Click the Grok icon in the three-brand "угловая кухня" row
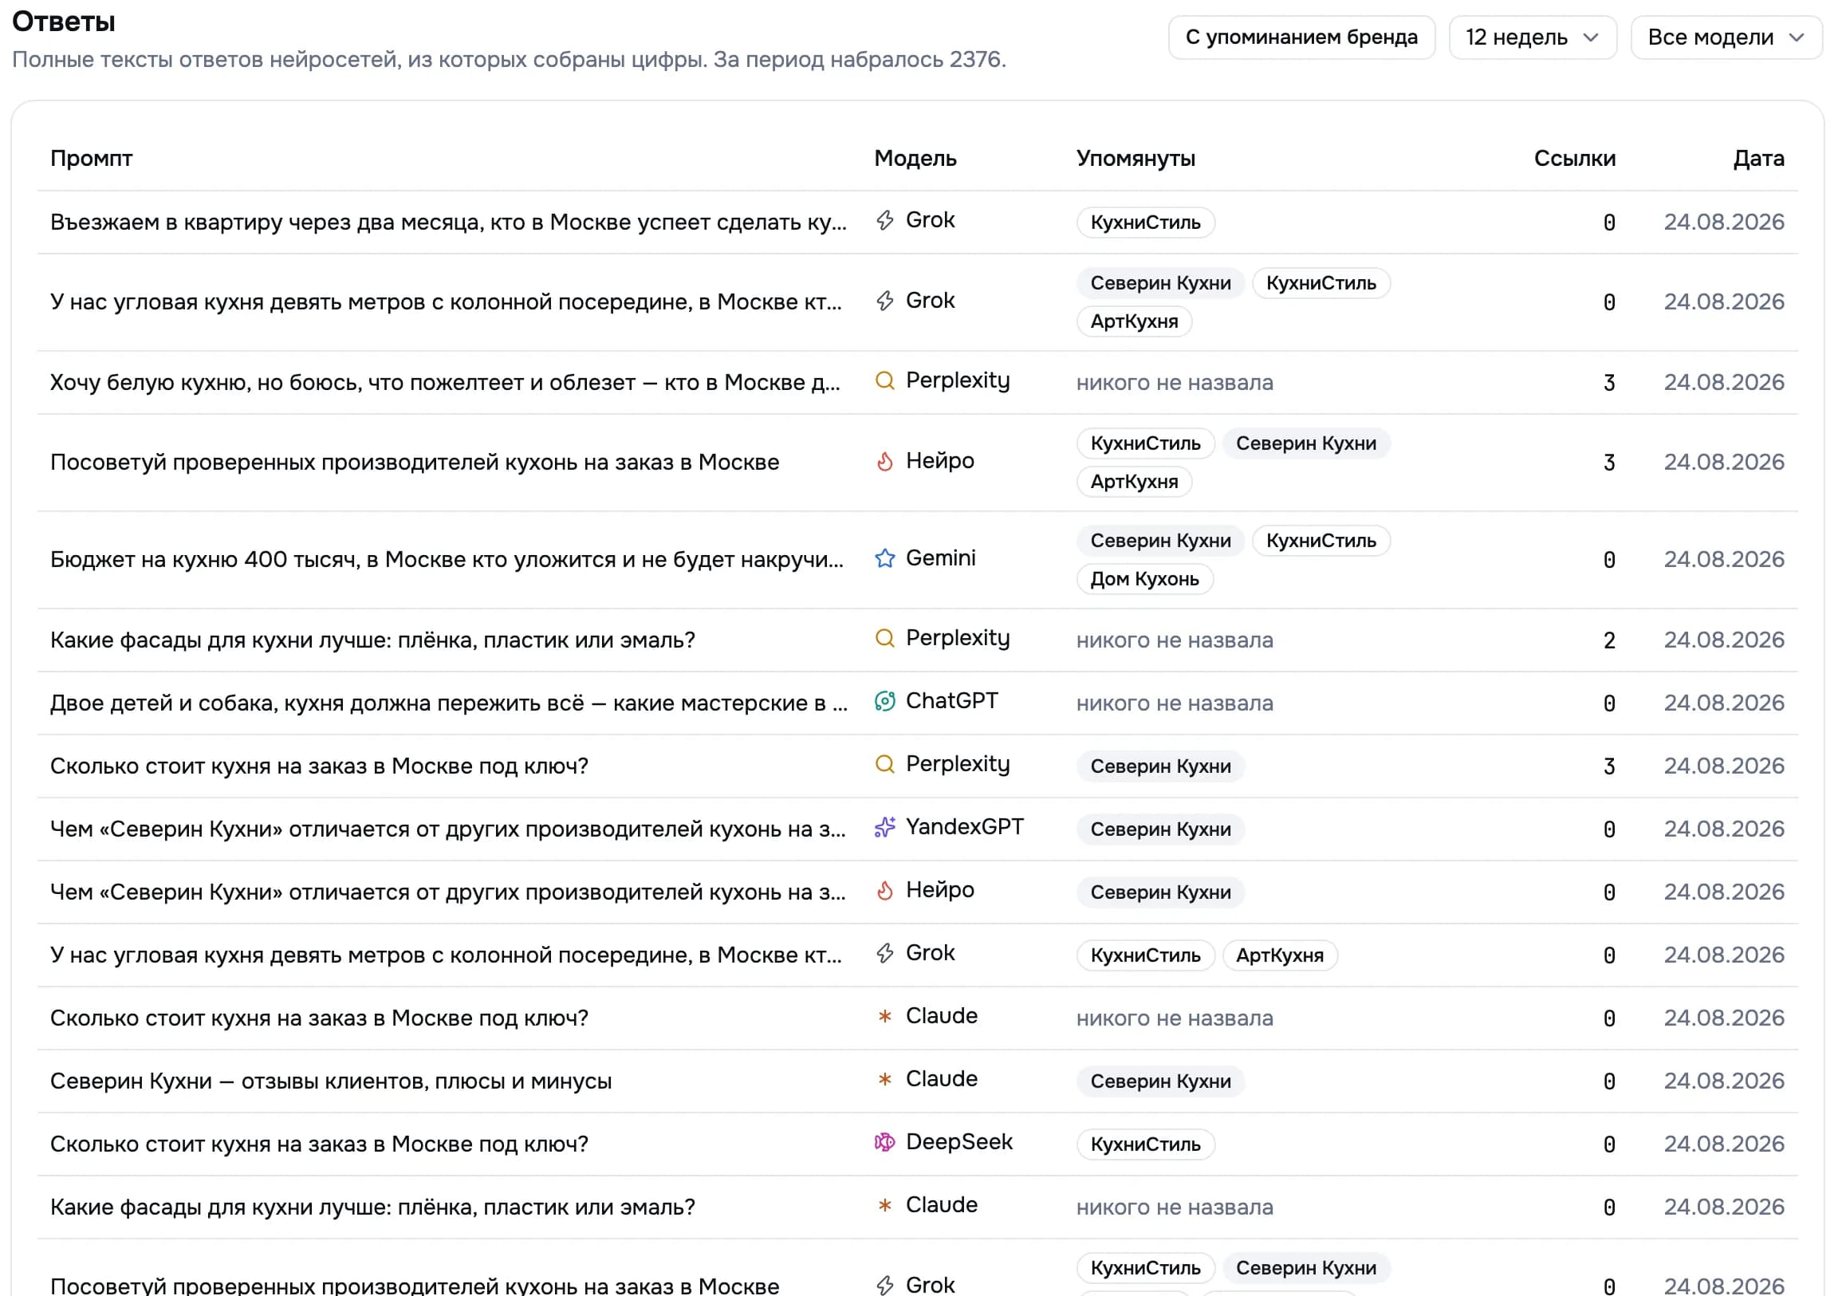 click(x=884, y=301)
